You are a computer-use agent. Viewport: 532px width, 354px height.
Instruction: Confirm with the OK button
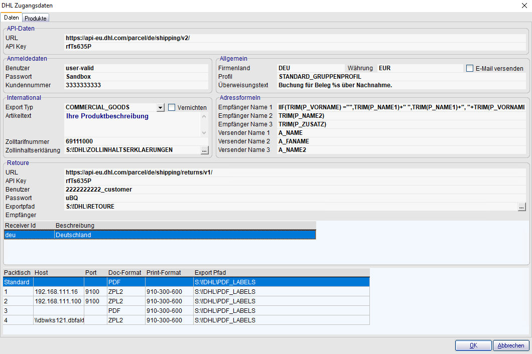coord(473,345)
